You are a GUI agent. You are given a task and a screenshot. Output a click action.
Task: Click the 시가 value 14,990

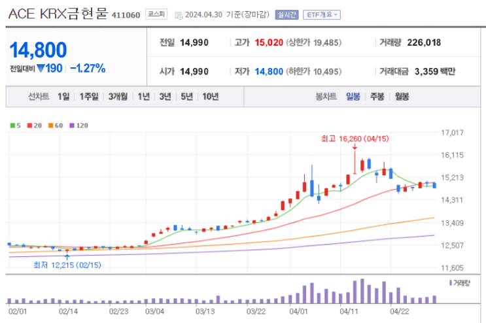click(194, 71)
